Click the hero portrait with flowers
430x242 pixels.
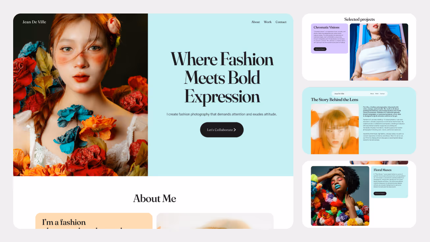point(81,95)
